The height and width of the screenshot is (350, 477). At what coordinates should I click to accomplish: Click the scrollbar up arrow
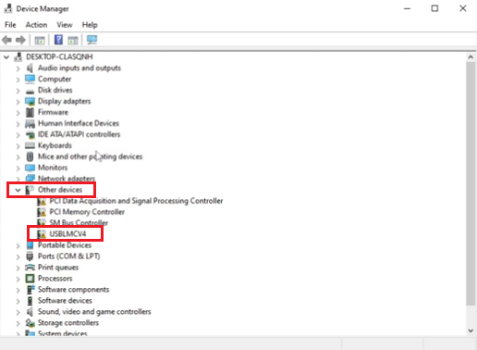pyautogui.click(x=471, y=57)
